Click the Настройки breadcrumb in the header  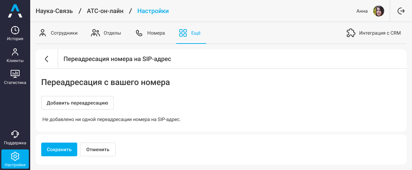[x=153, y=11]
